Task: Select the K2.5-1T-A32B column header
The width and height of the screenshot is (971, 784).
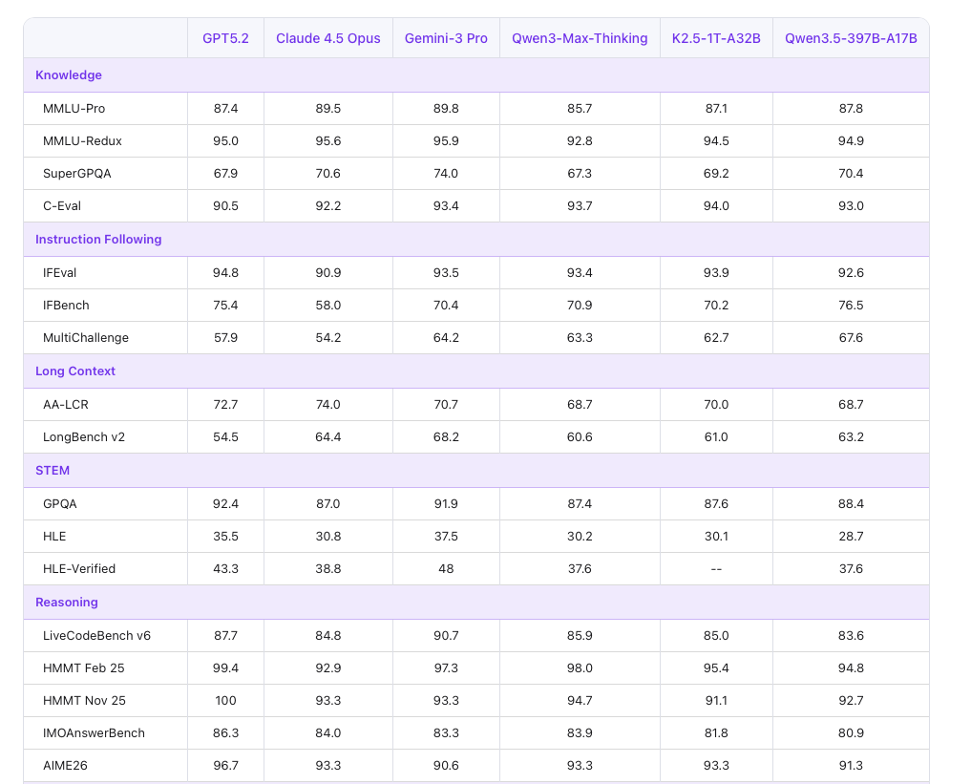Action: click(716, 38)
